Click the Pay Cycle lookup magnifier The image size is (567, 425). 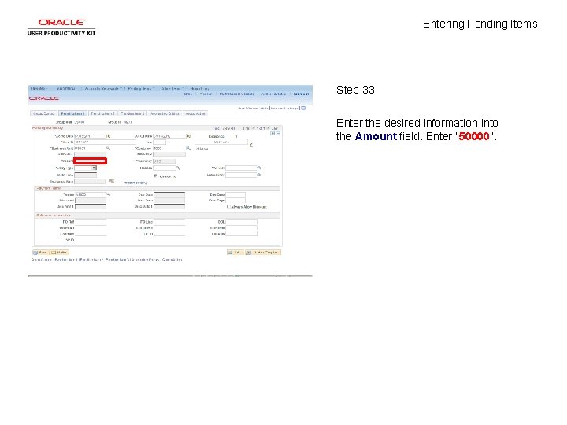pos(259,168)
